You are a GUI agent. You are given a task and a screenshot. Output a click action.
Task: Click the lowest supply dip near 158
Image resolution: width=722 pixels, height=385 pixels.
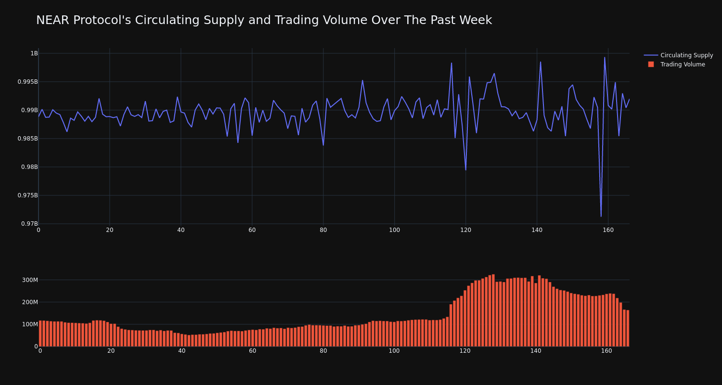pyautogui.click(x=601, y=216)
